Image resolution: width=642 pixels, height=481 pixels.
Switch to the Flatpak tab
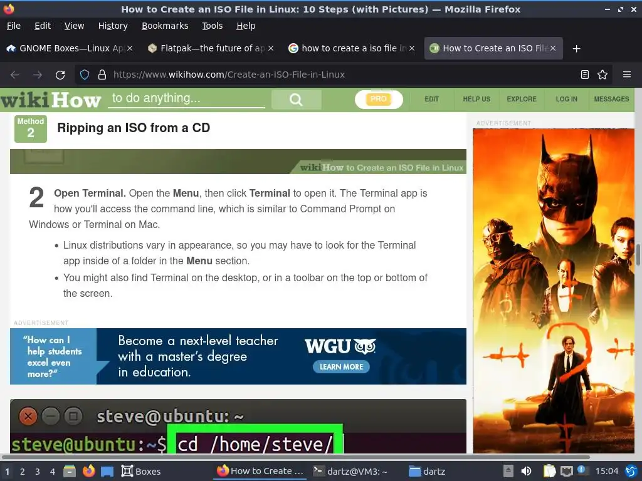click(211, 48)
